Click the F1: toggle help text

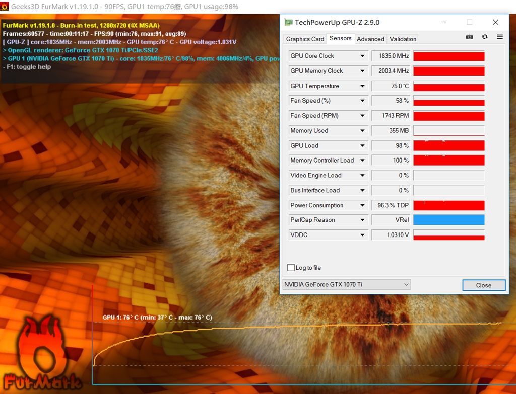click(27, 67)
